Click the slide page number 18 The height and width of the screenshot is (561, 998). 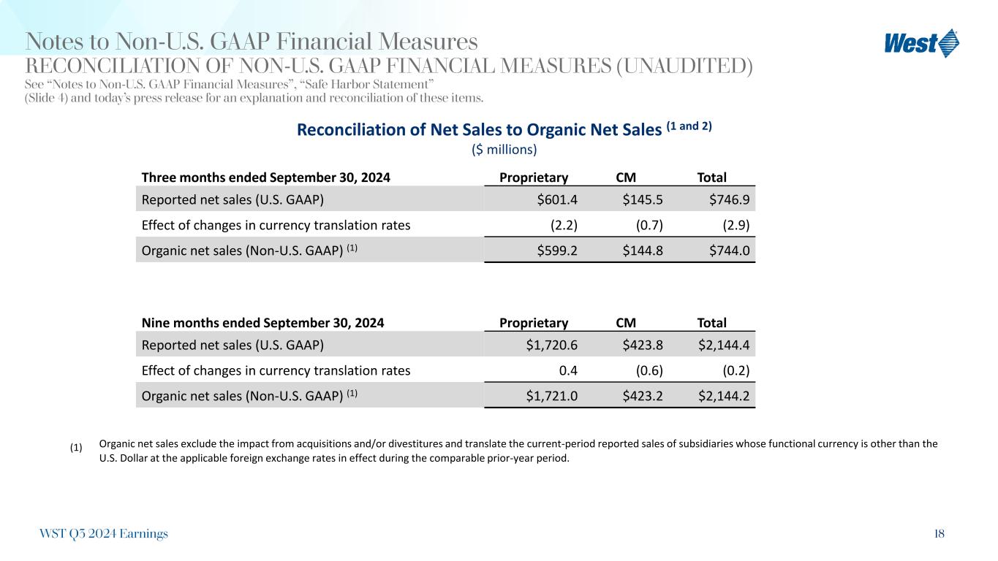pyautogui.click(x=939, y=534)
